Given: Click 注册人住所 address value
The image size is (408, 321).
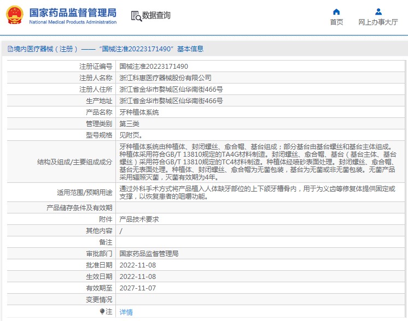Looking at the screenshot, I should click(171, 90).
